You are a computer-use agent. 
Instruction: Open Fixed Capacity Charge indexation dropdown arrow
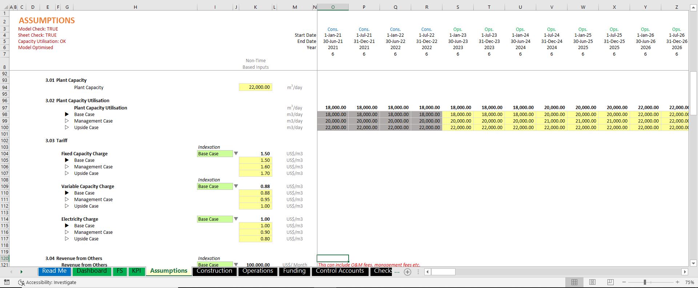pyautogui.click(x=236, y=153)
